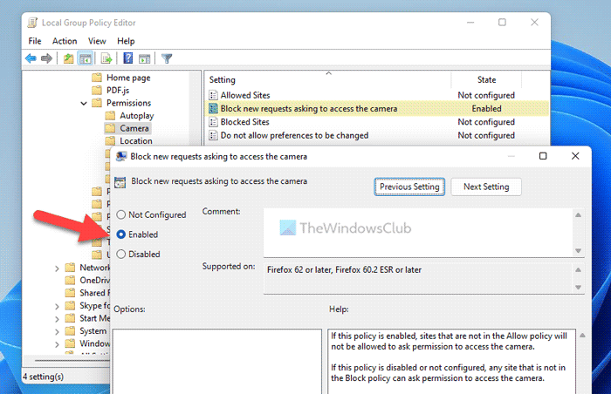The height and width of the screenshot is (394, 611).
Task: Click the Filter funnel toolbar icon
Action: (x=167, y=58)
